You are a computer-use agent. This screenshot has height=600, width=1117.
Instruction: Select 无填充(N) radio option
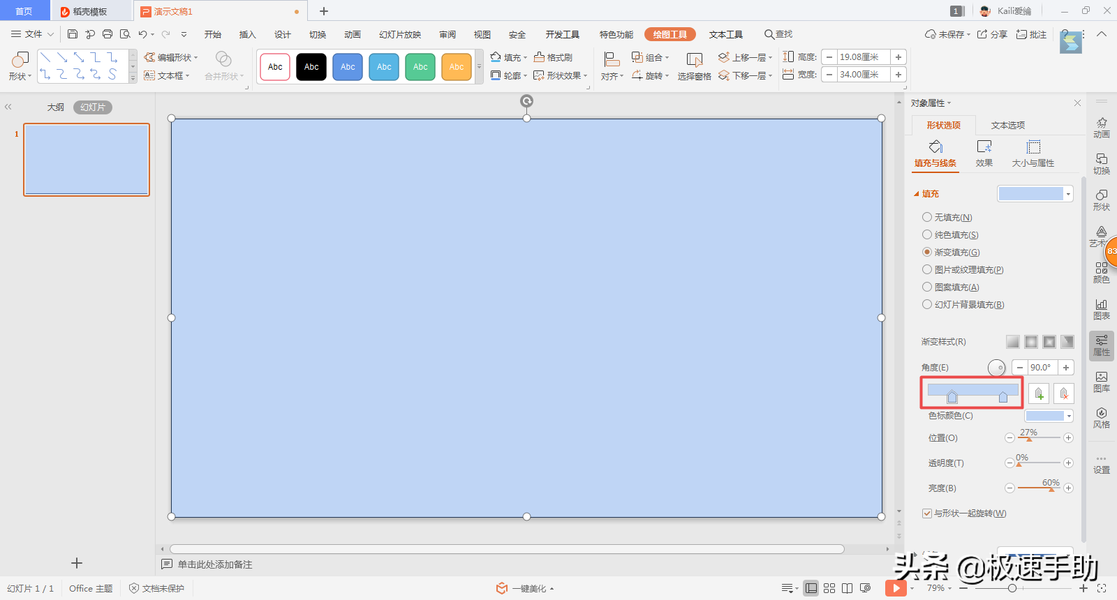point(927,218)
